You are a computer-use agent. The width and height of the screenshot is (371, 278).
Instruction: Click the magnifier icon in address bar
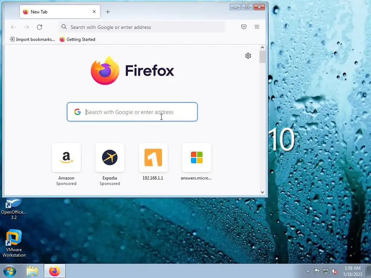[x=64, y=27]
